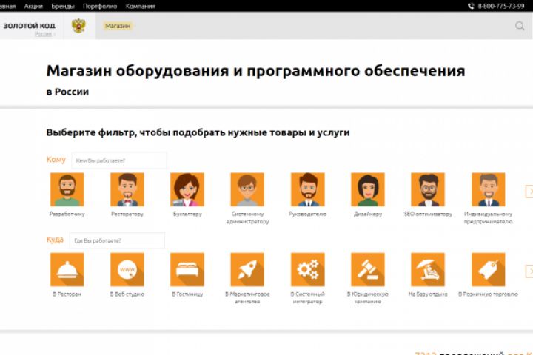Select the На Базу отдыха umbrella icon

pyautogui.click(x=428, y=269)
